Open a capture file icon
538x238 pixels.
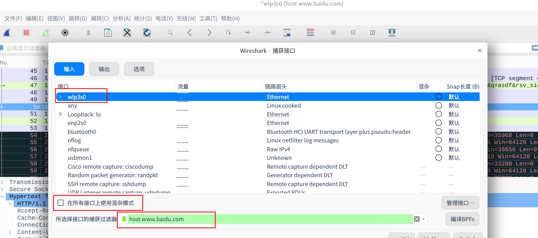click(x=89, y=33)
